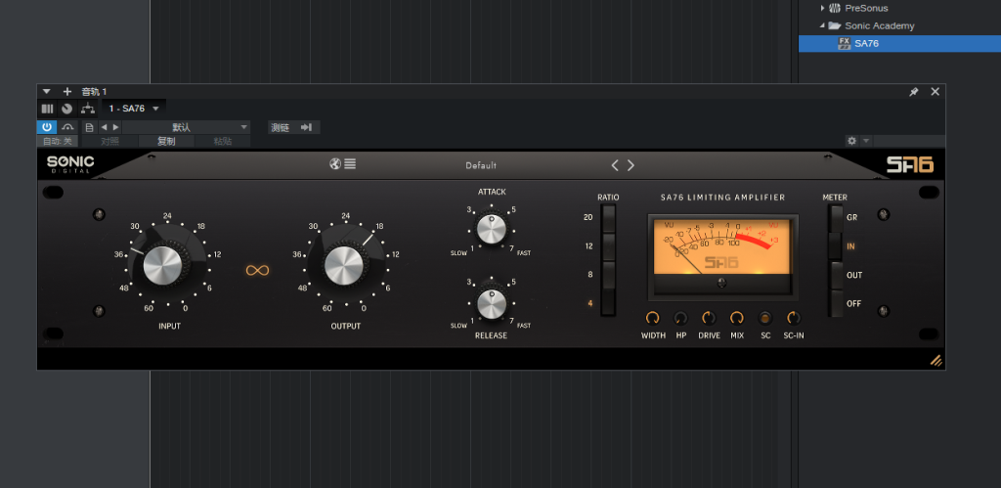The width and height of the screenshot is (1001, 488).
Task: Select previous SA76 preset chevron
Action: coord(615,165)
